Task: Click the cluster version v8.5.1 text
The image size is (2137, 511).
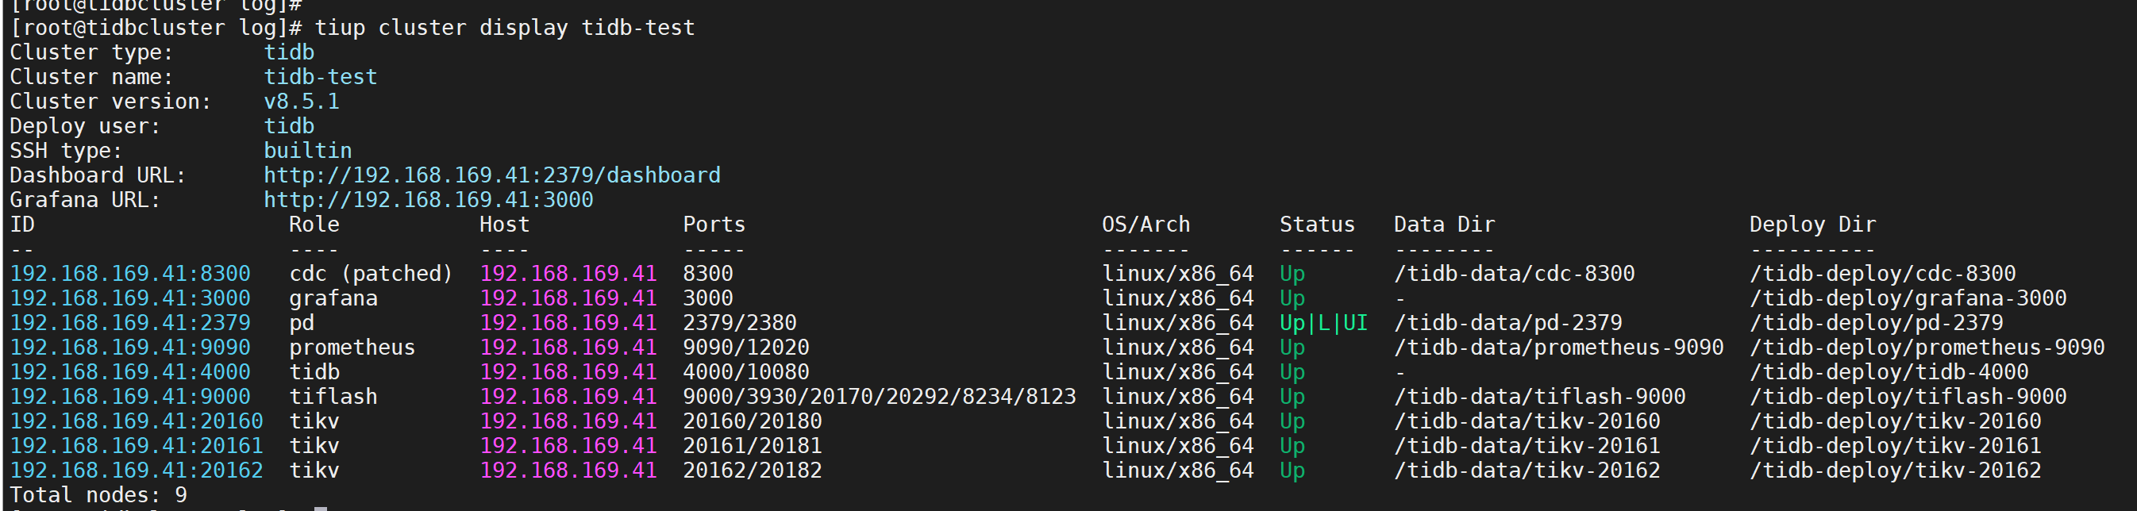Action: [301, 102]
